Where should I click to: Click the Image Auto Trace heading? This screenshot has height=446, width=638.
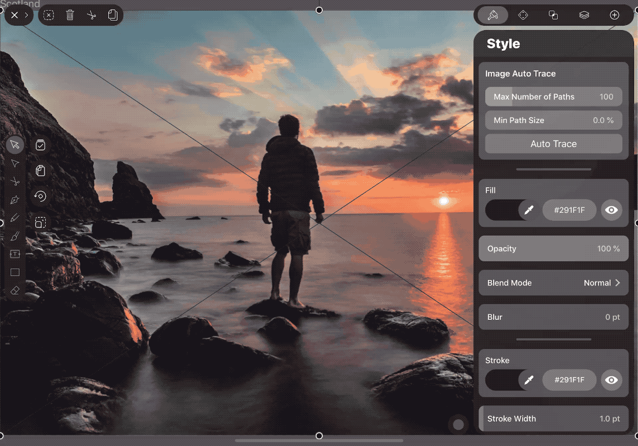[x=520, y=74]
